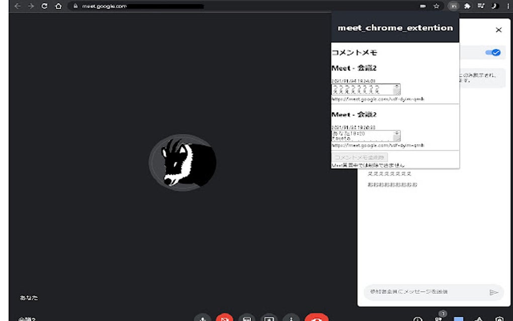
Task: Click the あなた name label
Action: 29,298
